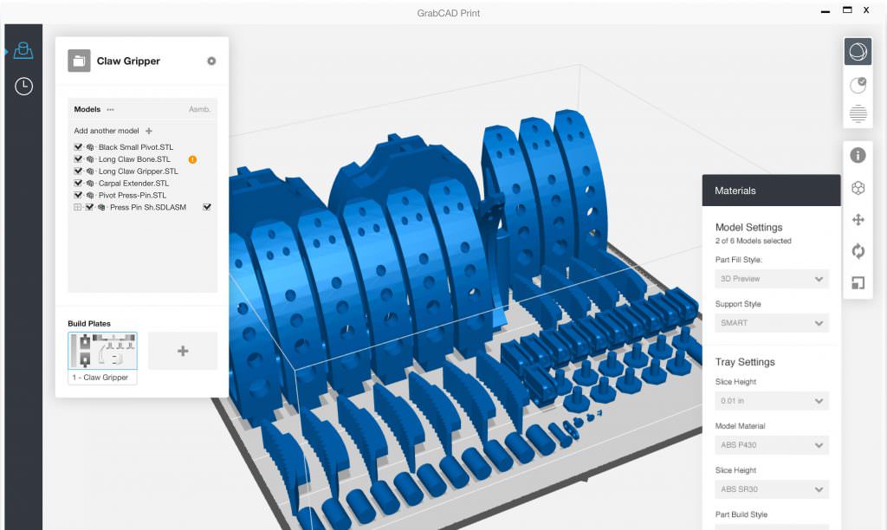Close the GrabCAD Print window

866,10
